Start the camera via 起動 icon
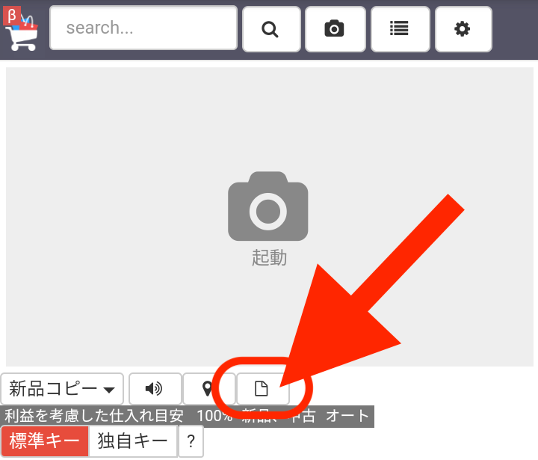 pos(268,206)
